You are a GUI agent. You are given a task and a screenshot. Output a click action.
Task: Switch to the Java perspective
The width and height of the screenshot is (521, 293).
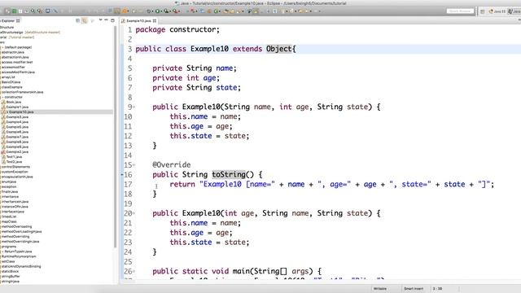[x=515, y=11]
